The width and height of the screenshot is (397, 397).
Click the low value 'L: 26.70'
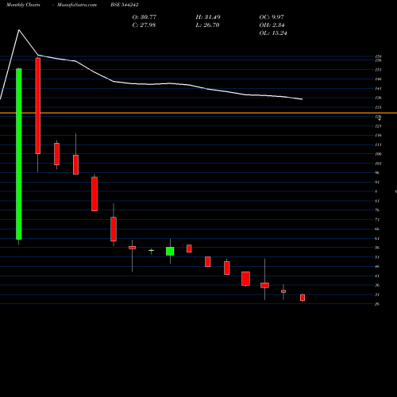pos(207,25)
